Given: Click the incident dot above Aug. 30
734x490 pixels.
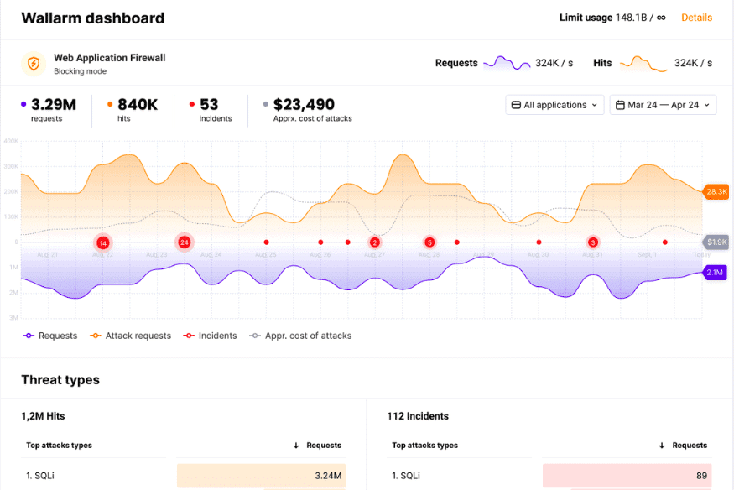Looking at the screenshot, I should 539,242.
